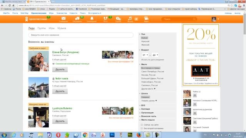Click the search field in the orange bar
The height and width of the screenshot is (138, 246).
179,19
